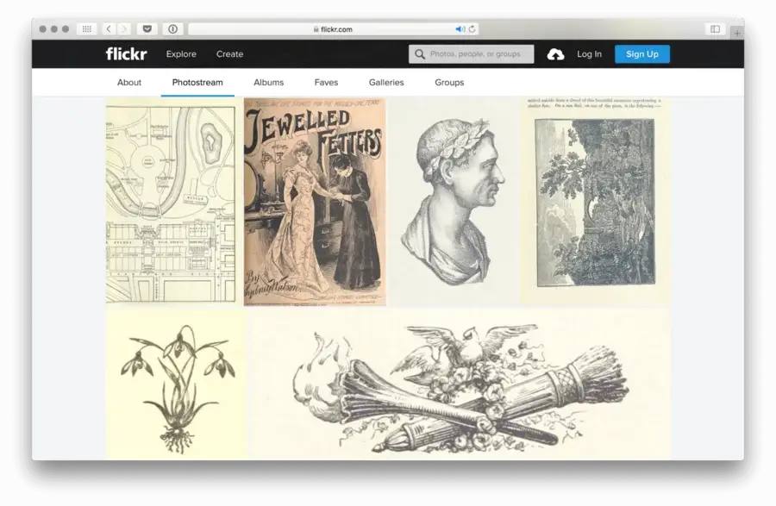
Task: Click the cloud upload icon
Action: [x=556, y=54]
